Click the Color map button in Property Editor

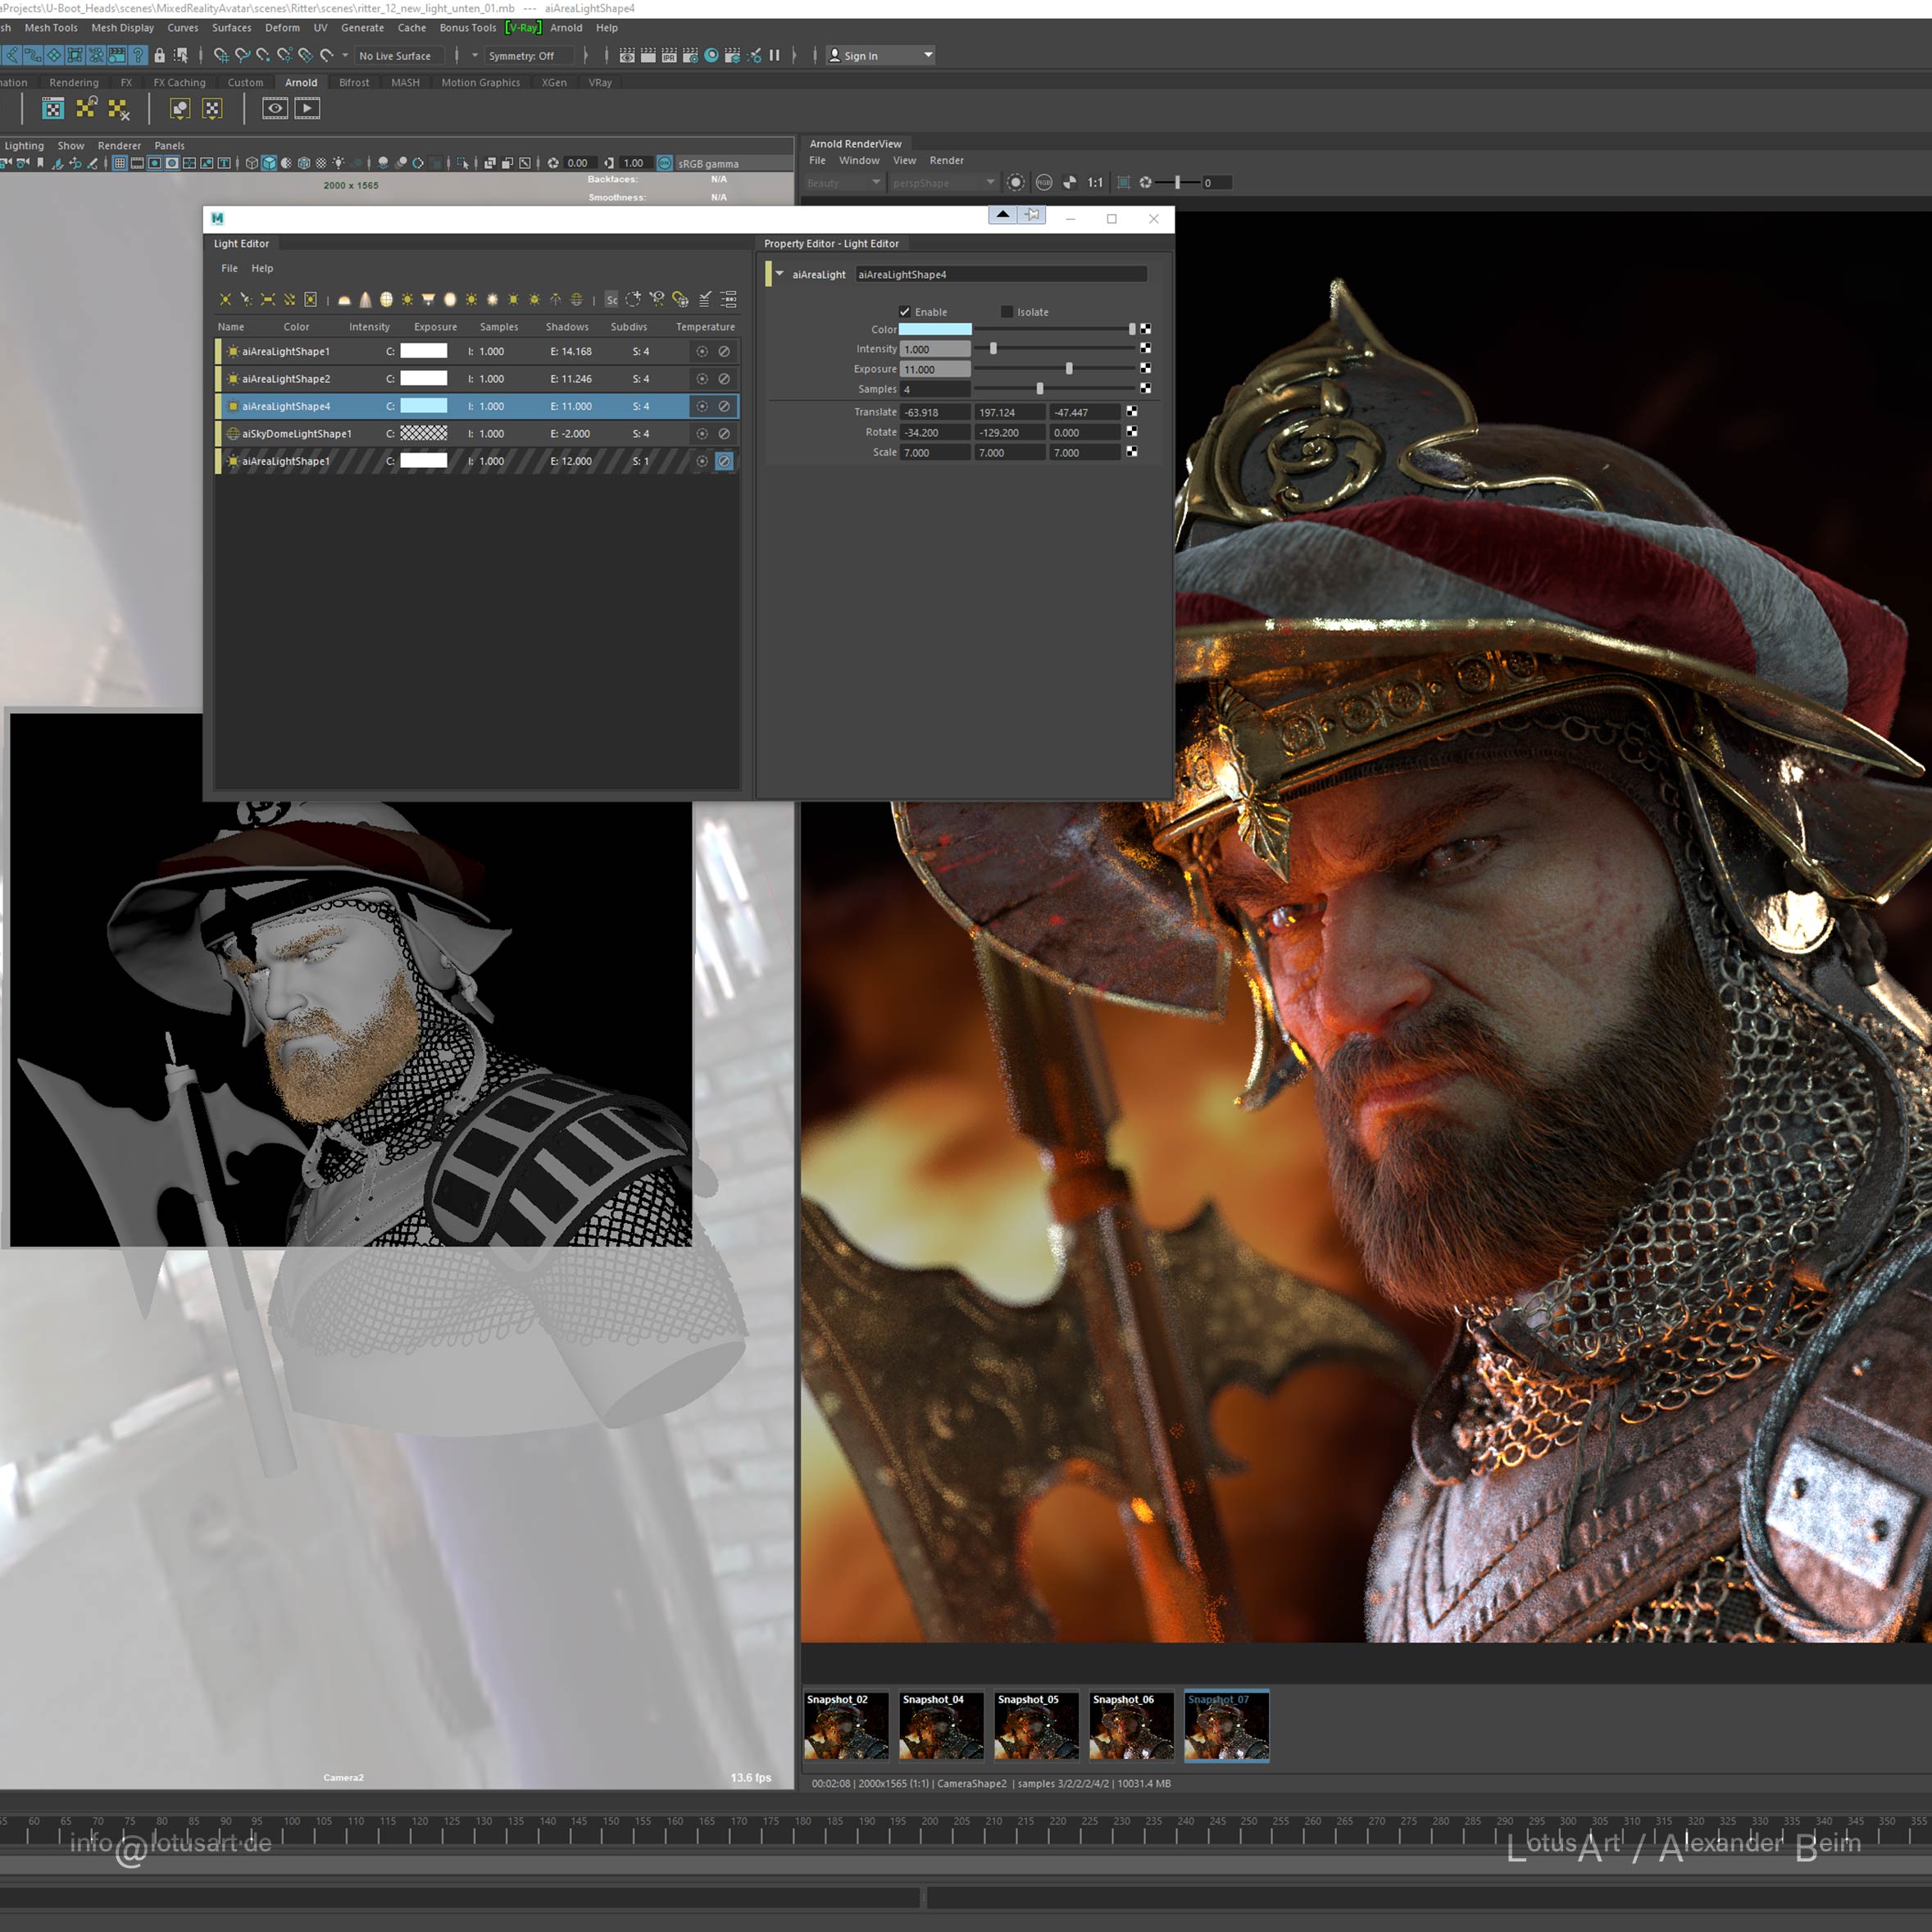tap(1145, 329)
